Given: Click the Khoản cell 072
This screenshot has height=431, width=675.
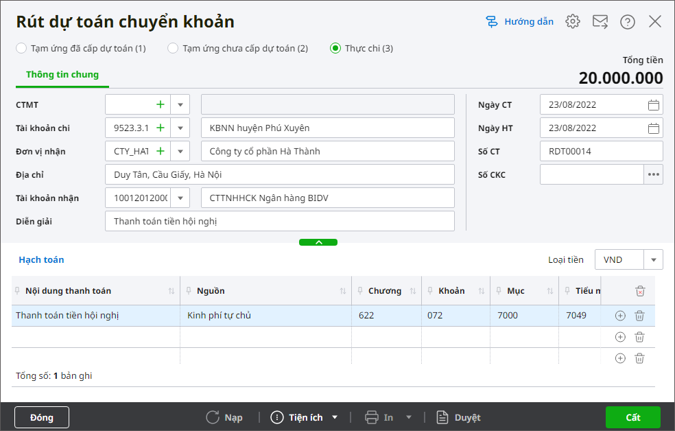Looking at the screenshot, I should point(456,316).
